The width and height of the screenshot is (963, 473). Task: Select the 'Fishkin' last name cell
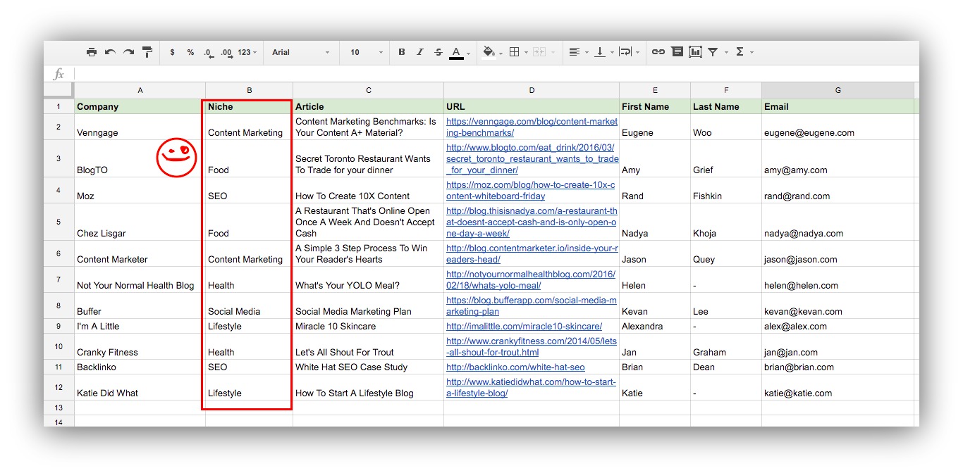point(725,190)
